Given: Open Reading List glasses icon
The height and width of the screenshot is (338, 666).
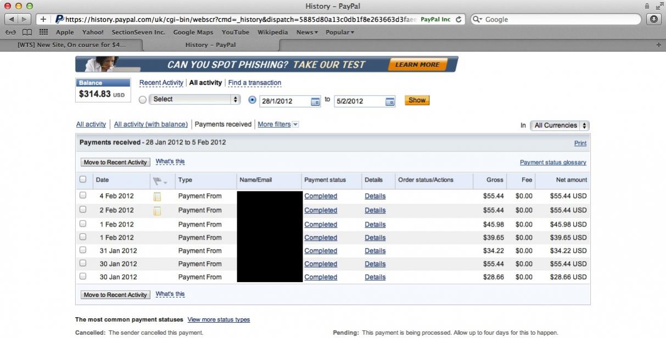Looking at the screenshot, I should [11, 32].
